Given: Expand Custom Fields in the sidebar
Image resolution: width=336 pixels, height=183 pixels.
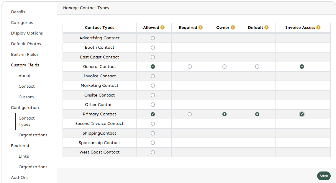Looking at the screenshot, I should [25, 65].
